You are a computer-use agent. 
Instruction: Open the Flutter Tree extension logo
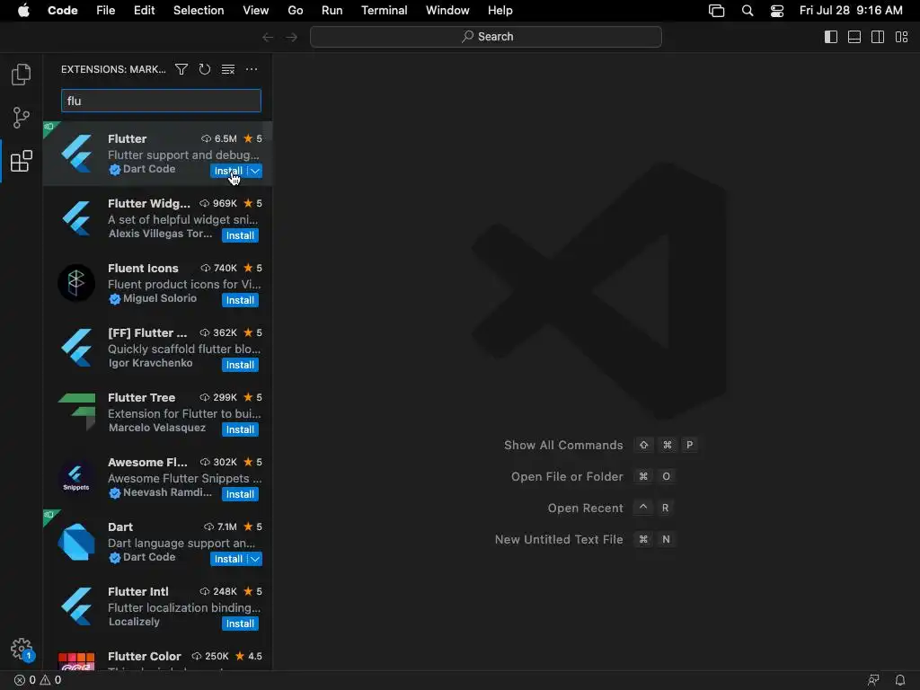click(77, 411)
